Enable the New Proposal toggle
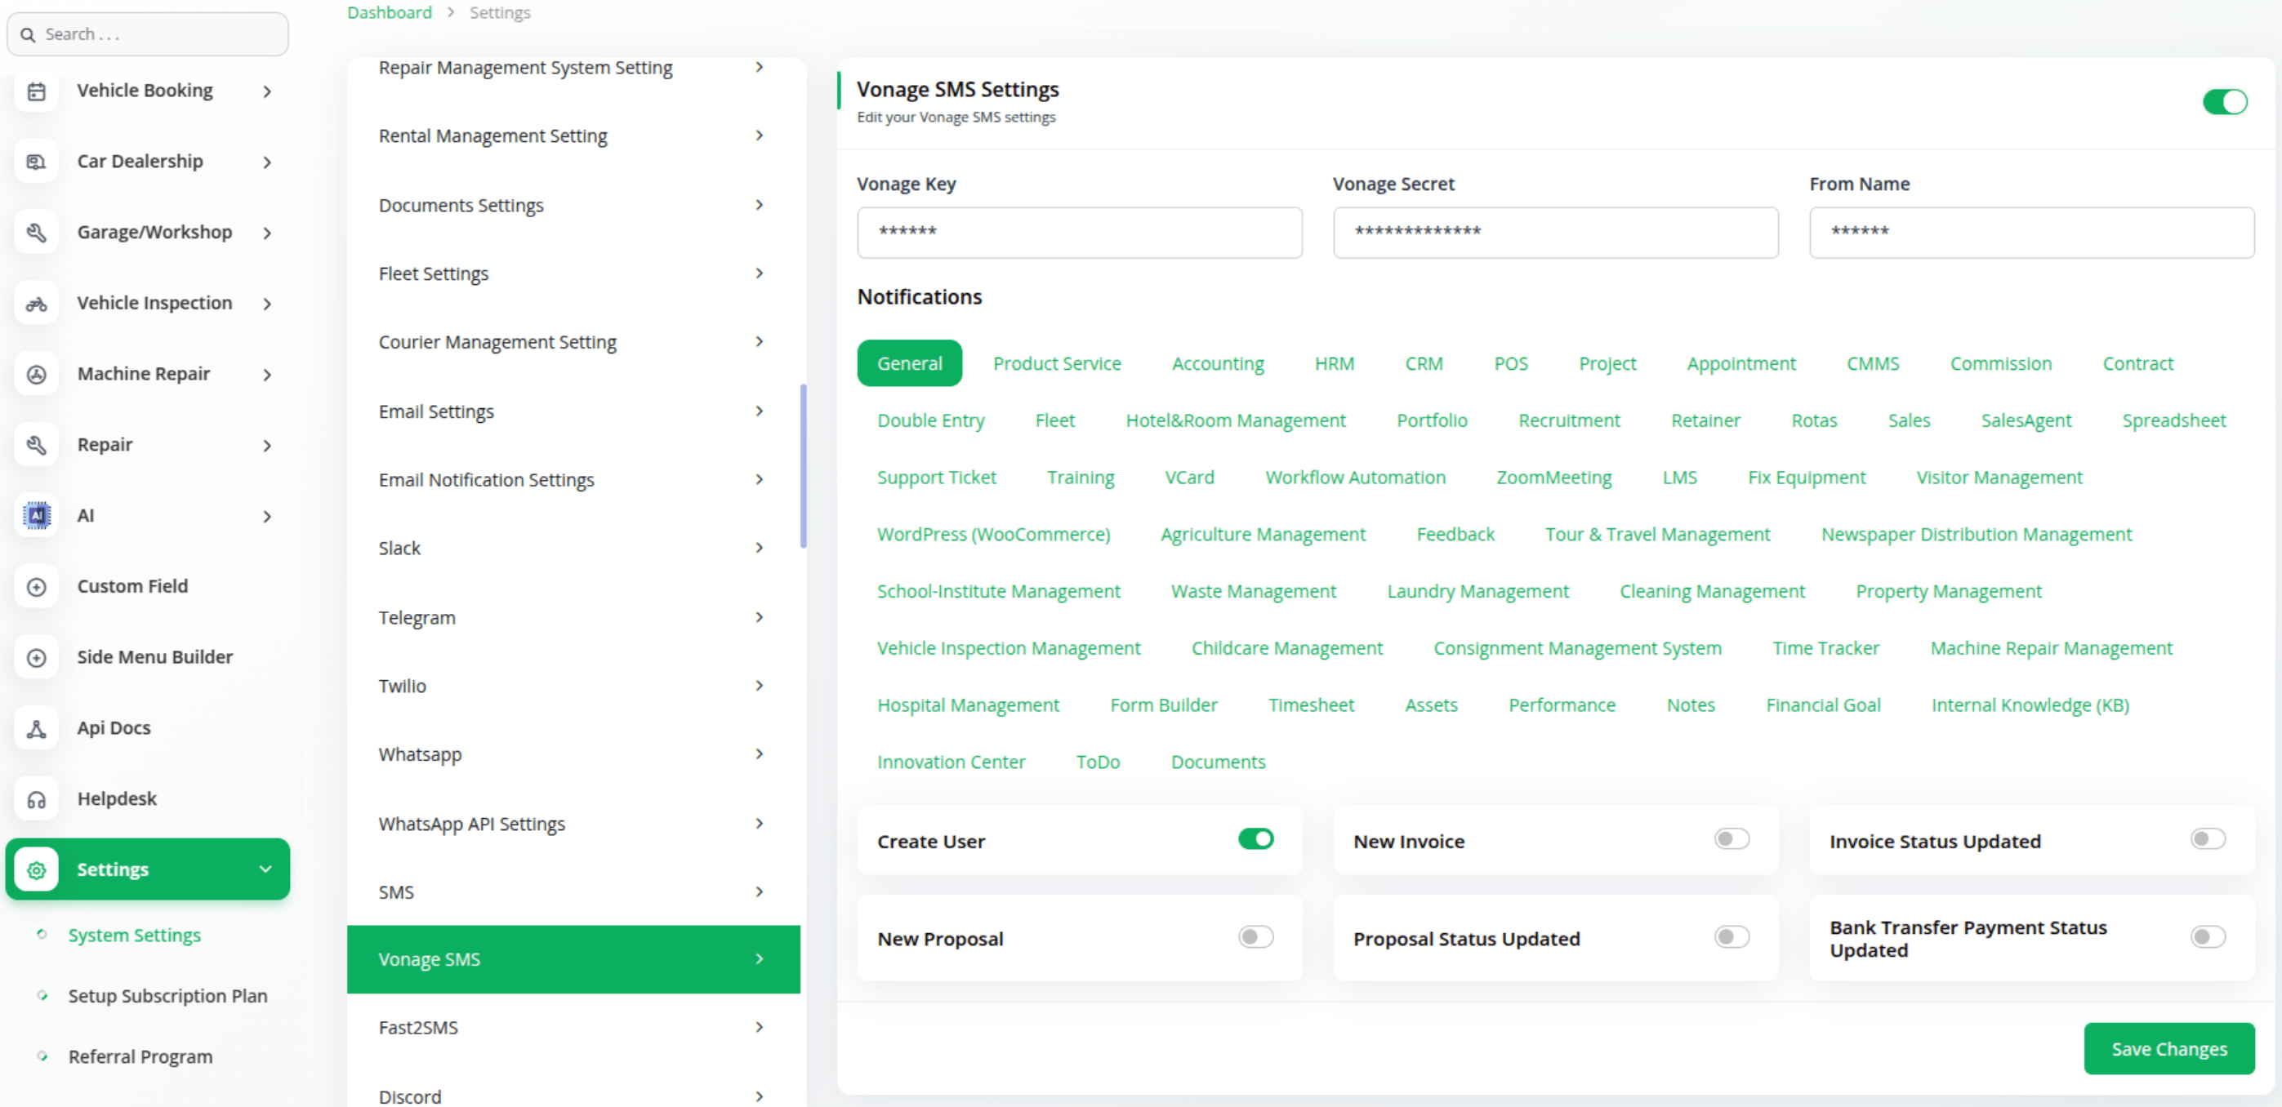 click(1255, 937)
